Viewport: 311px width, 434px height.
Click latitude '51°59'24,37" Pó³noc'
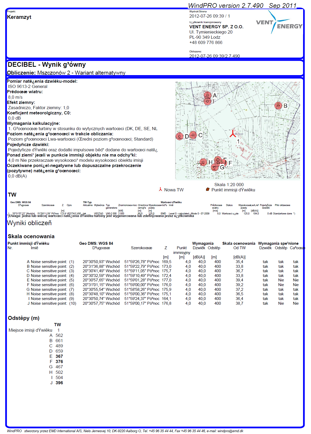coord(142,299)
